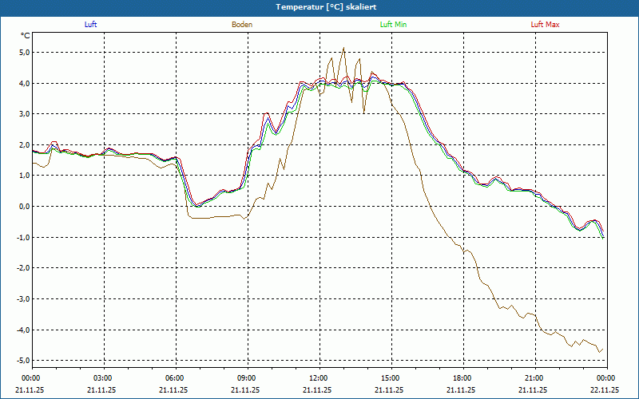The height and width of the screenshot is (399, 639).
Task: Click the y-axis value 3,0
Action: pos(24,113)
